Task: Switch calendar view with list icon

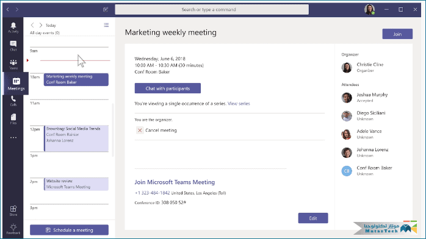Action: [x=106, y=25]
